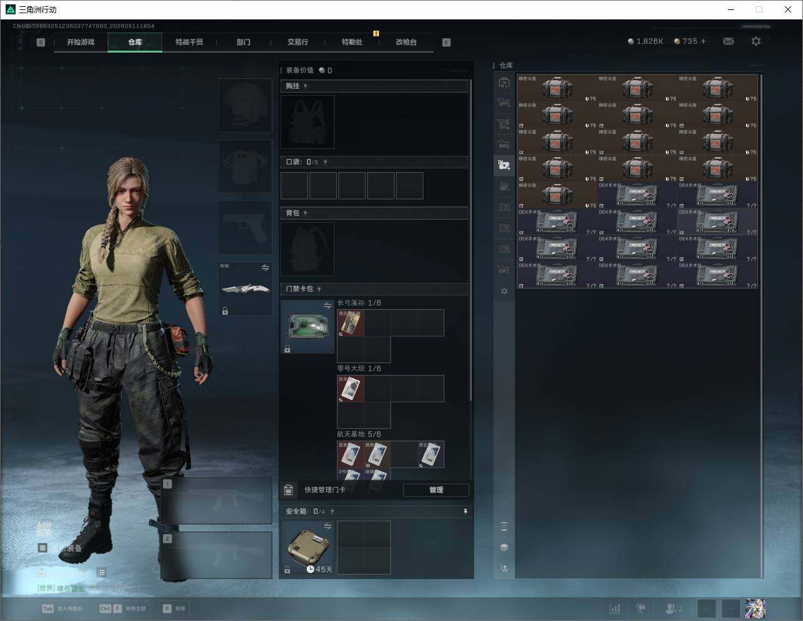Click the chest rig help question mark
This screenshot has width=803, height=621.
click(306, 86)
